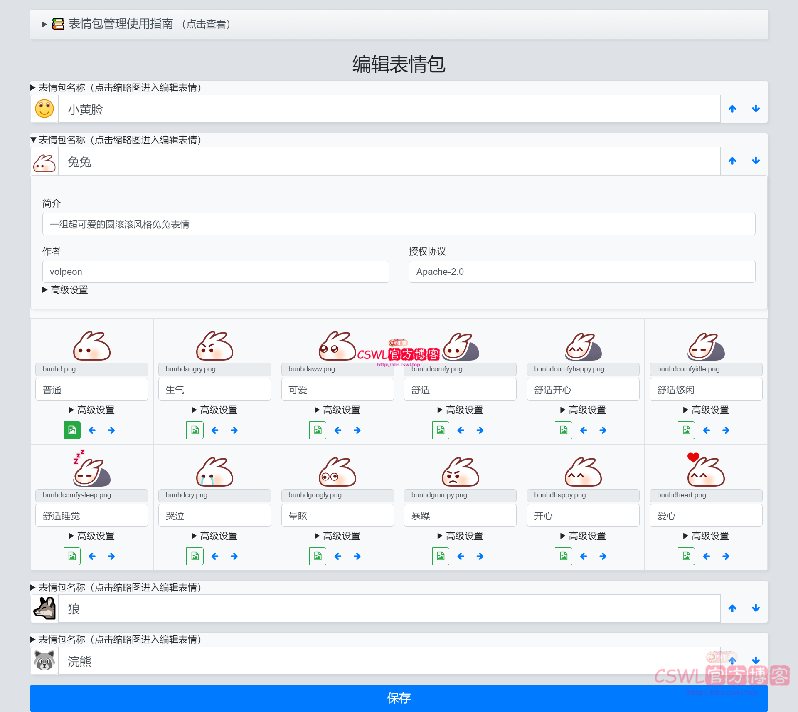Move 可爱 emoji left with arrow

338,430
